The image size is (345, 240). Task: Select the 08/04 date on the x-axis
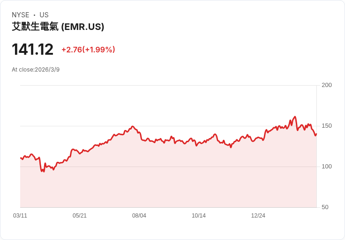coord(139,215)
